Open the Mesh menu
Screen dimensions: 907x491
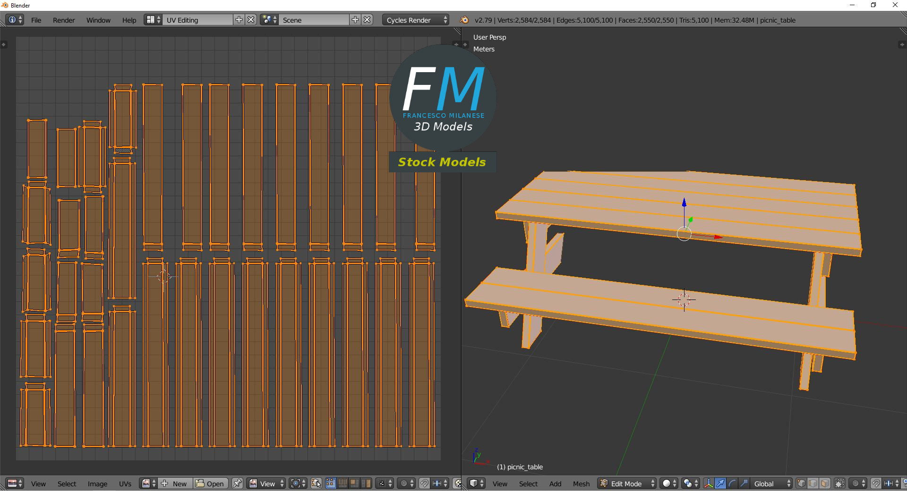pos(581,483)
